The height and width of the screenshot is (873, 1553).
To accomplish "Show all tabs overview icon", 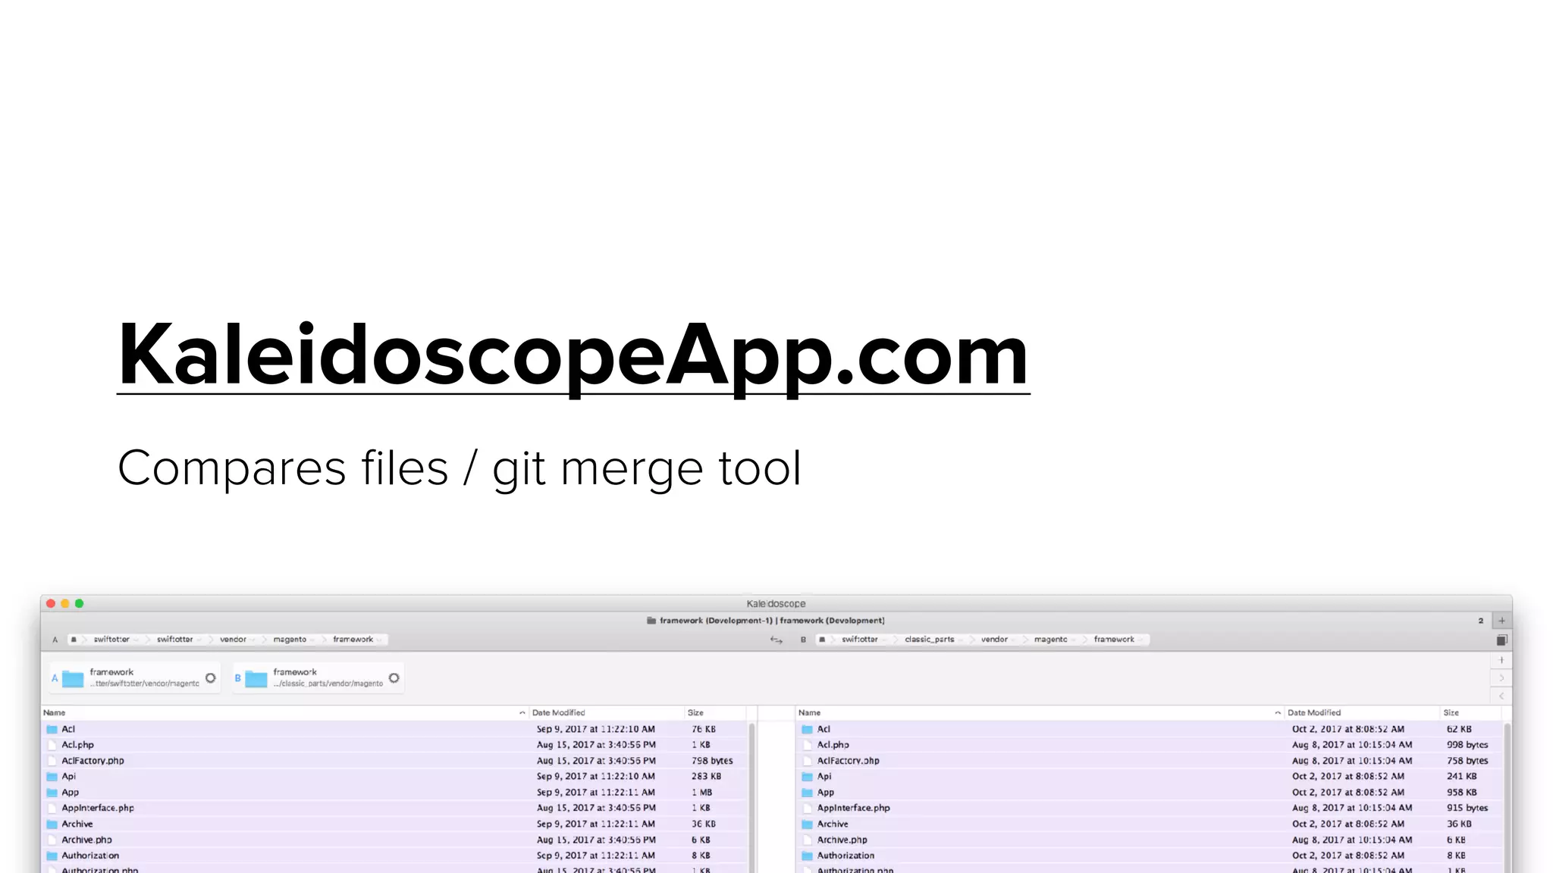I will coord(1501,640).
